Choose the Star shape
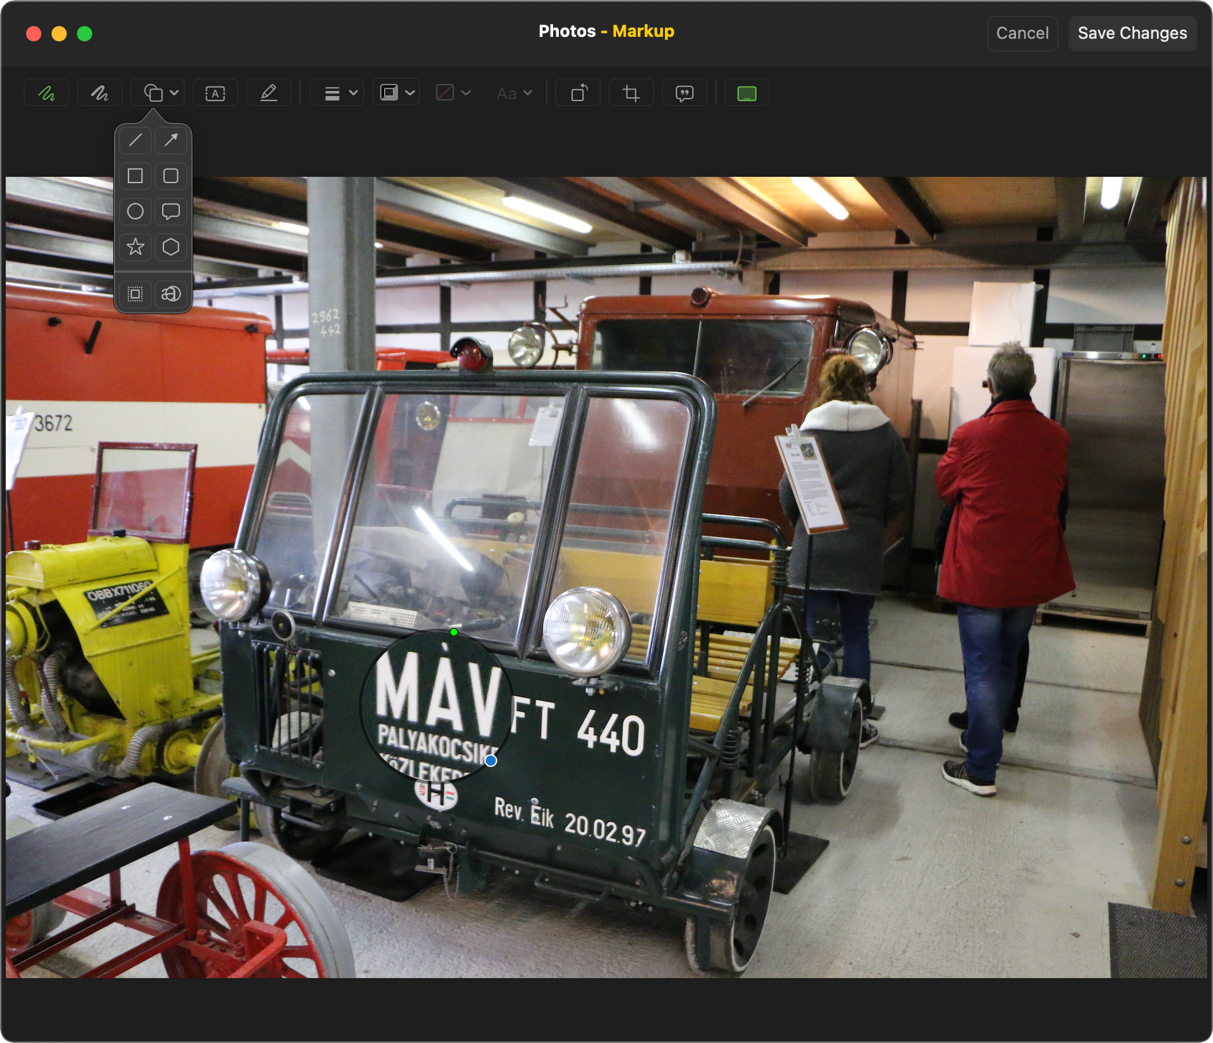 pyautogui.click(x=135, y=247)
